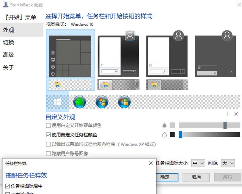Choose the Windows 7 glass start menu style
This screenshot has width=242, height=194.
(x=118, y=54)
